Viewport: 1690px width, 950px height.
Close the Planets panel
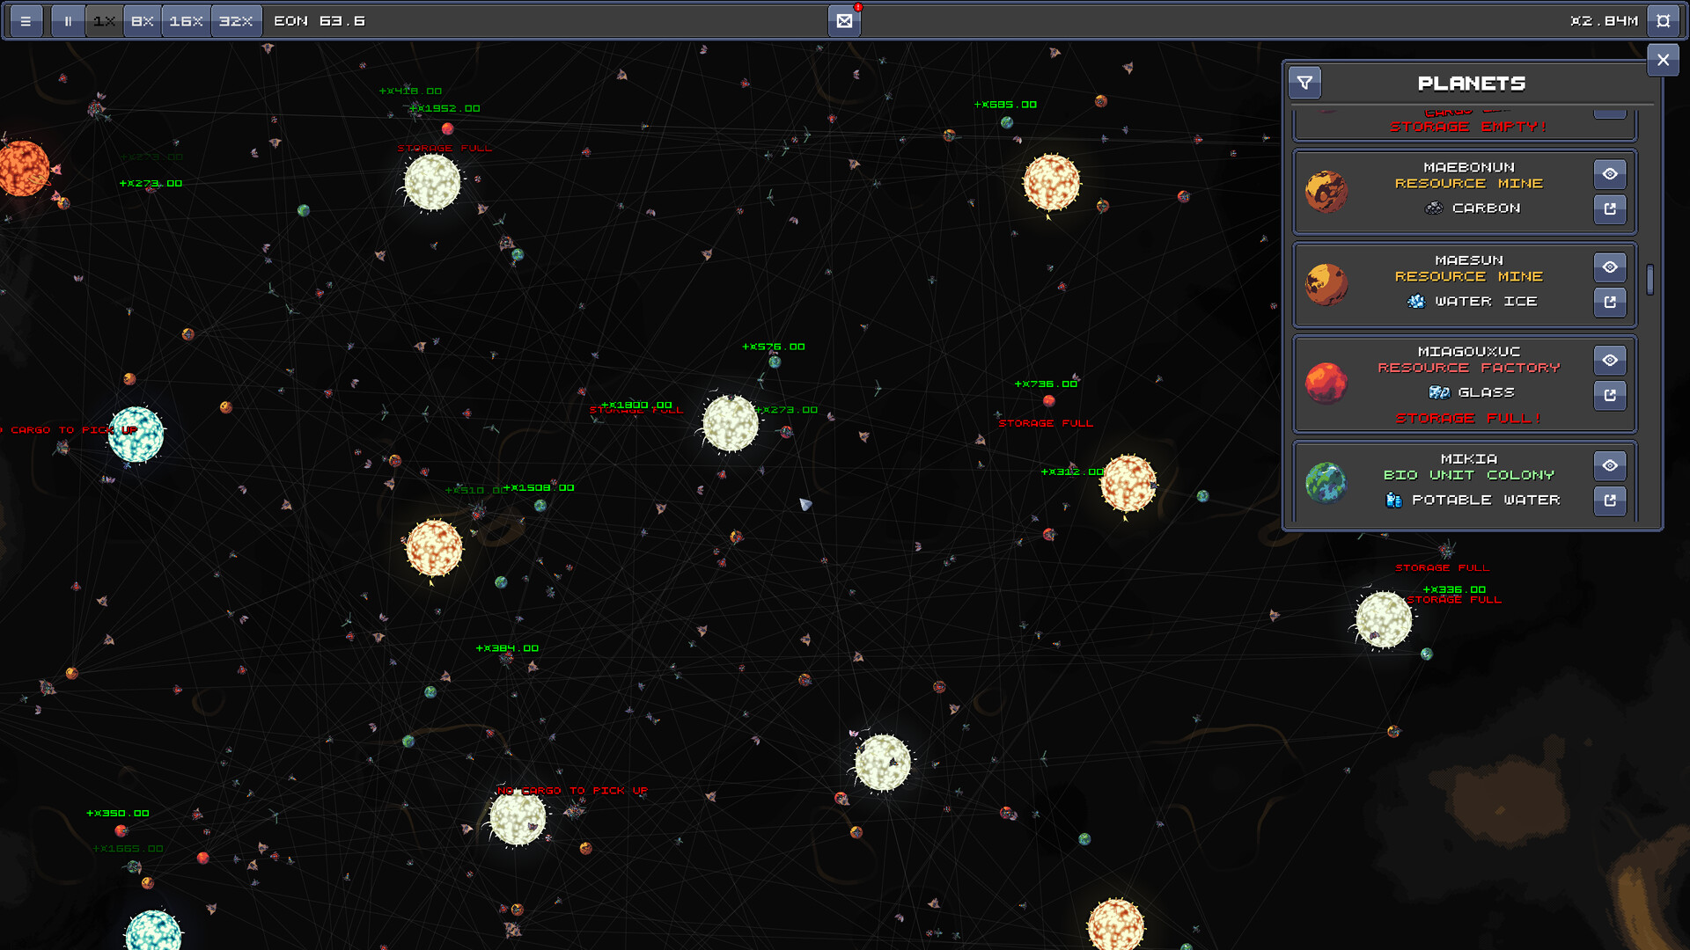pyautogui.click(x=1663, y=60)
